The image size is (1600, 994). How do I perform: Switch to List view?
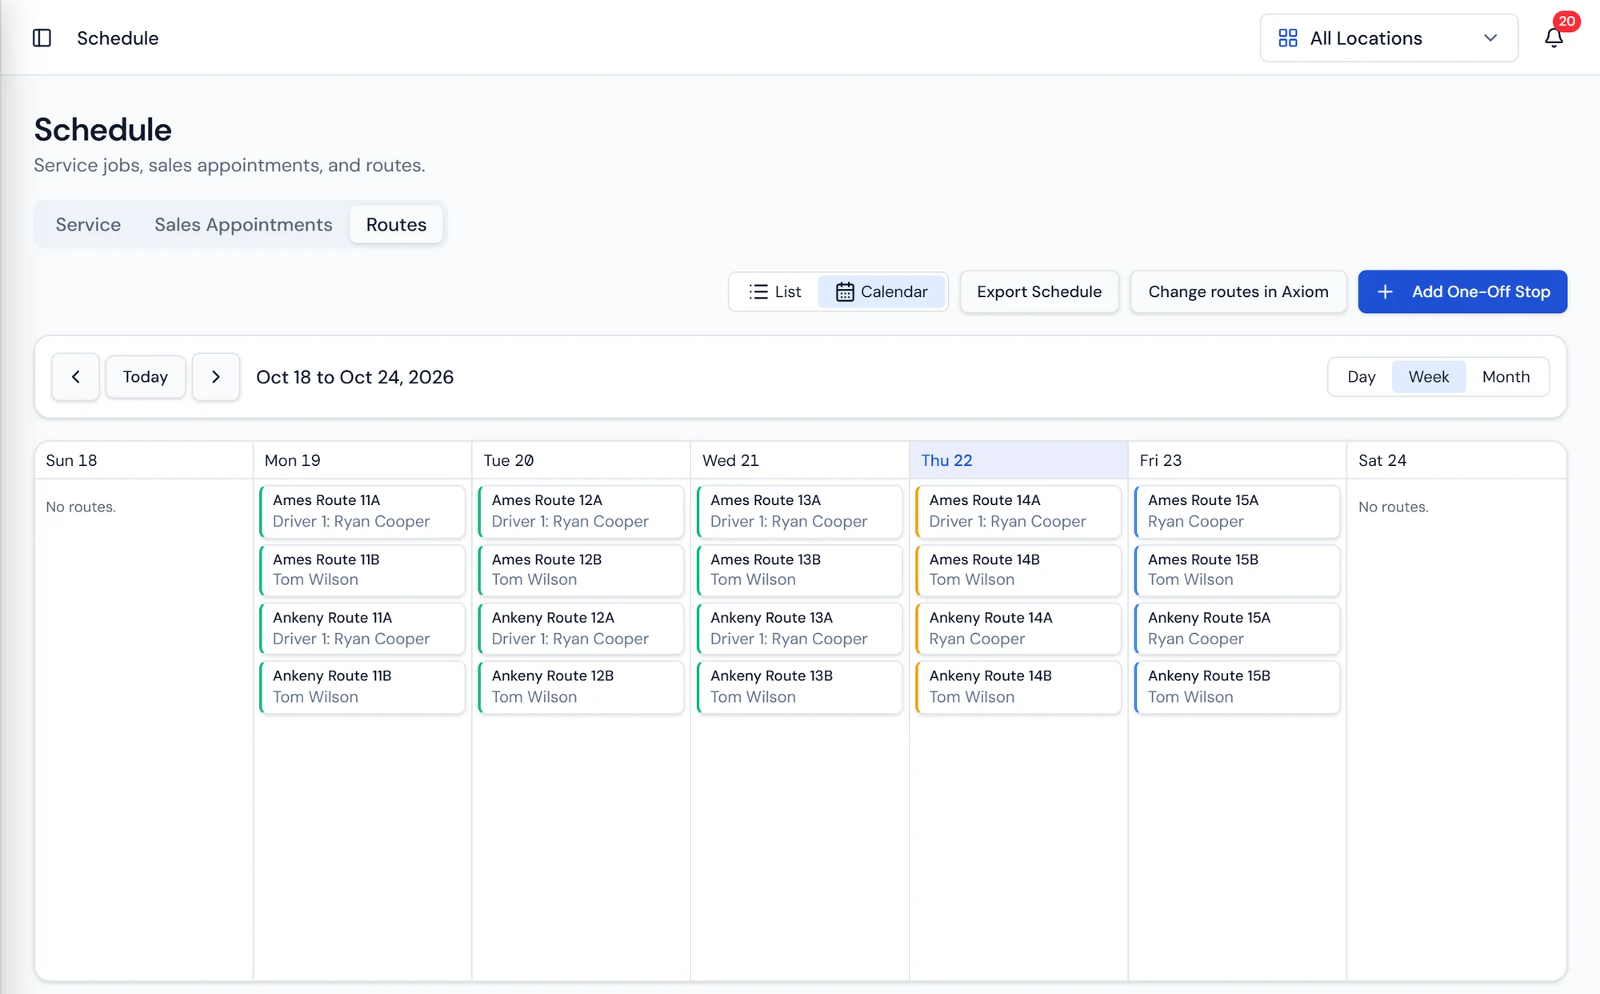click(774, 292)
